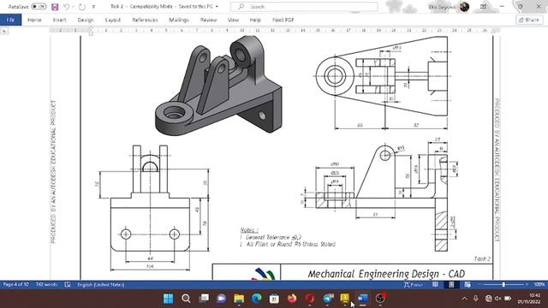Screen dimensions: 548x308
Task: Open the References tab
Action: pos(145,20)
